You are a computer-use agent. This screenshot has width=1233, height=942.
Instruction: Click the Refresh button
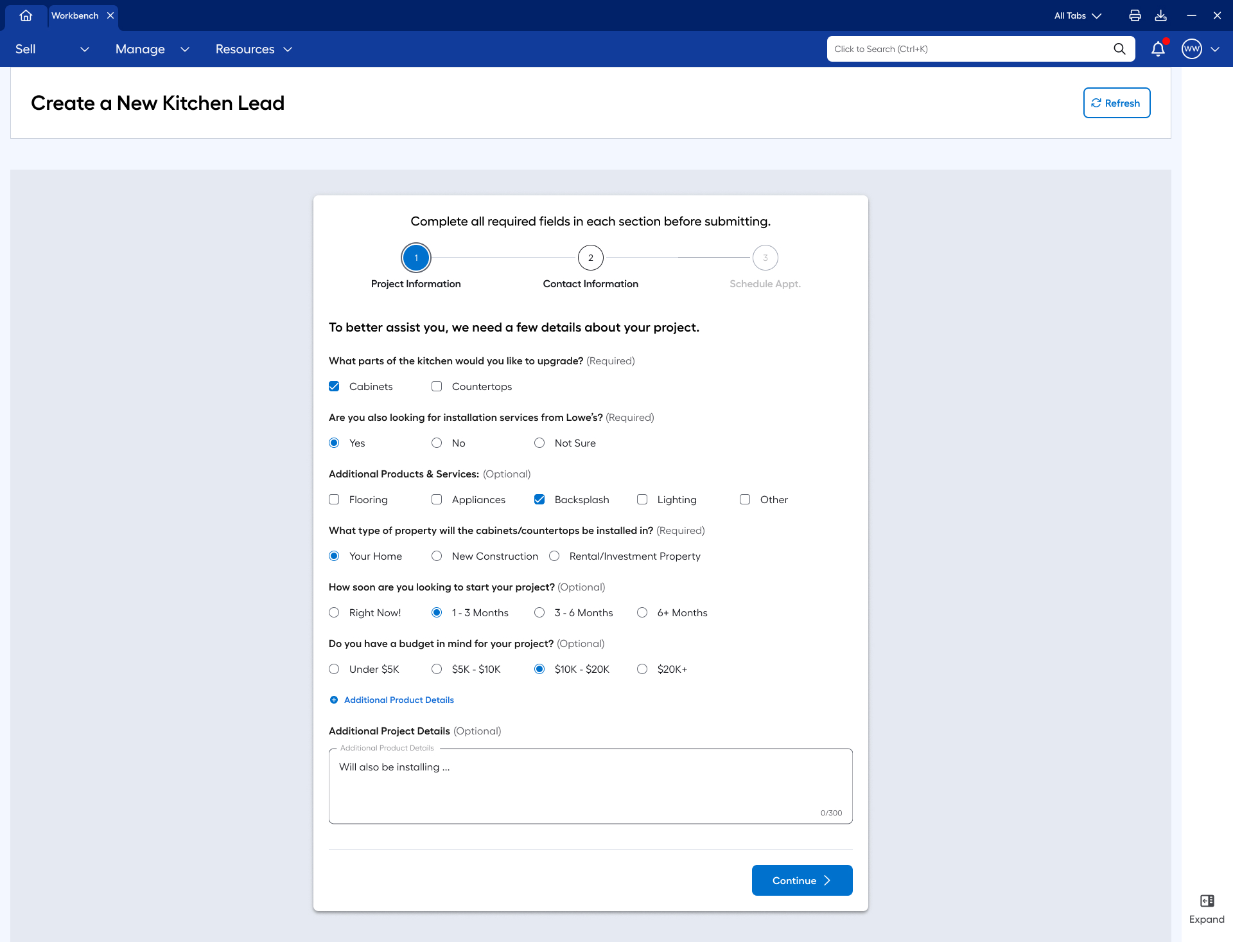click(1117, 103)
